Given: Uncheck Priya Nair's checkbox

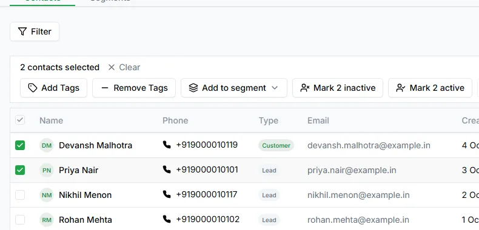Looking at the screenshot, I should tap(20, 170).
